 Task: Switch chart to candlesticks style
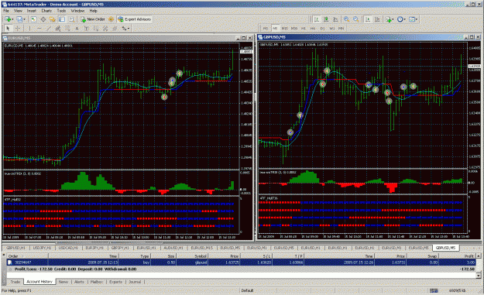click(x=326, y=19)
